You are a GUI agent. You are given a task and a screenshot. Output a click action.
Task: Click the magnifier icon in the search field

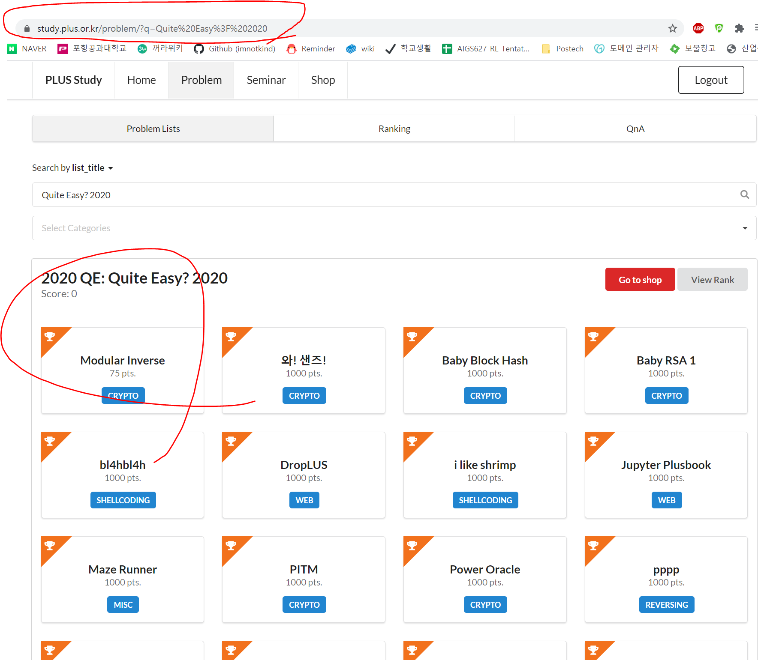745,194
